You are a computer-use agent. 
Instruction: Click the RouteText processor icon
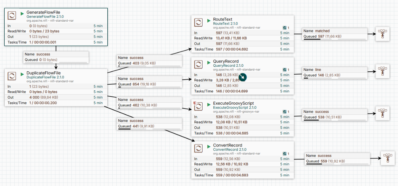pyautogui.click(x=198, y=22)
